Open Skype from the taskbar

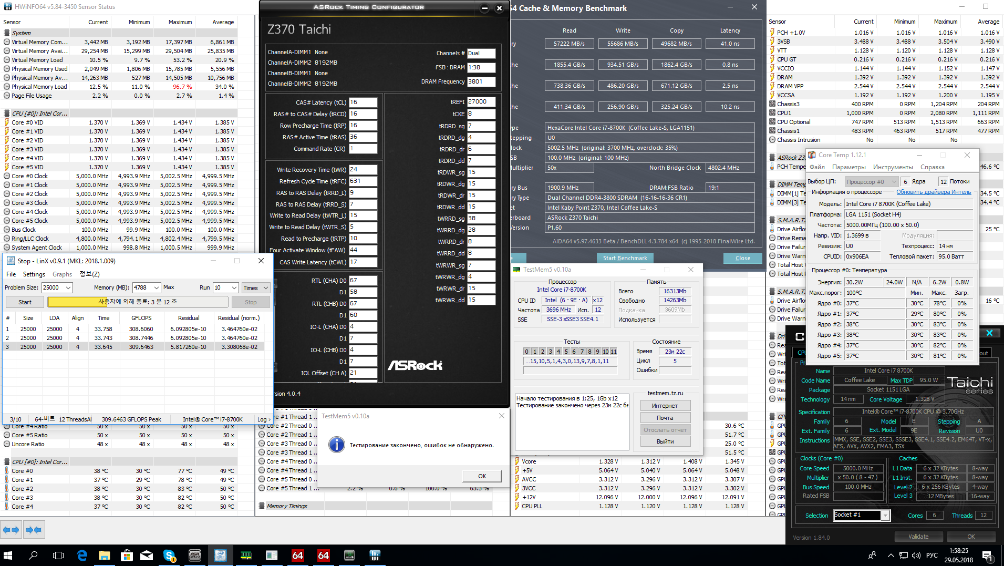[x=169, y=555]
